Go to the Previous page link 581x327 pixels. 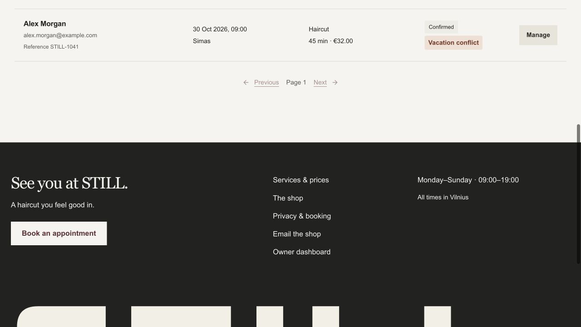[266, 82]
